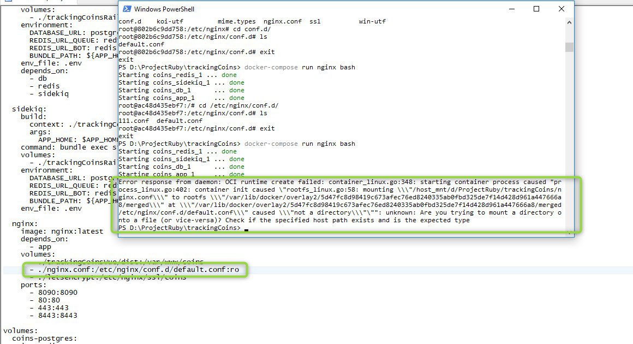Click the nginx.conf volume mapping line
Screen dimensions: 633x344
tap(134, 269)
